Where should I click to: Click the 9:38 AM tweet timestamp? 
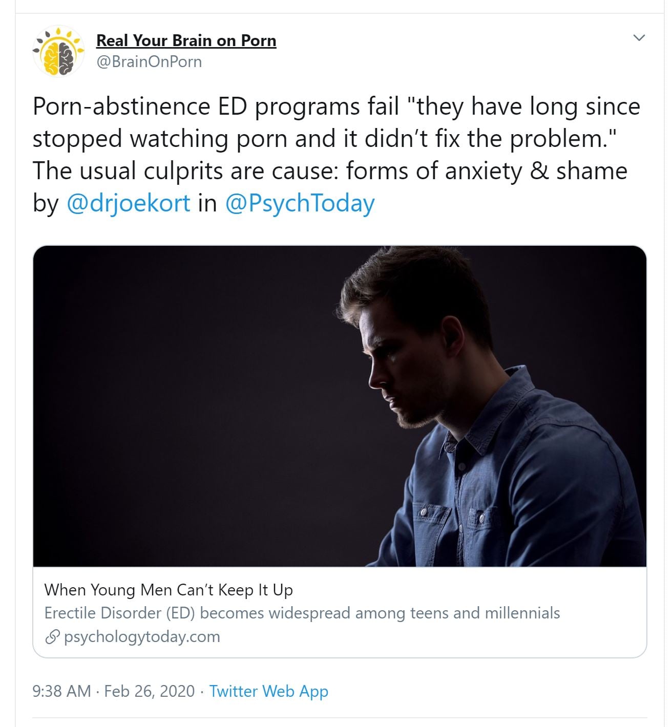pos(61,691)
